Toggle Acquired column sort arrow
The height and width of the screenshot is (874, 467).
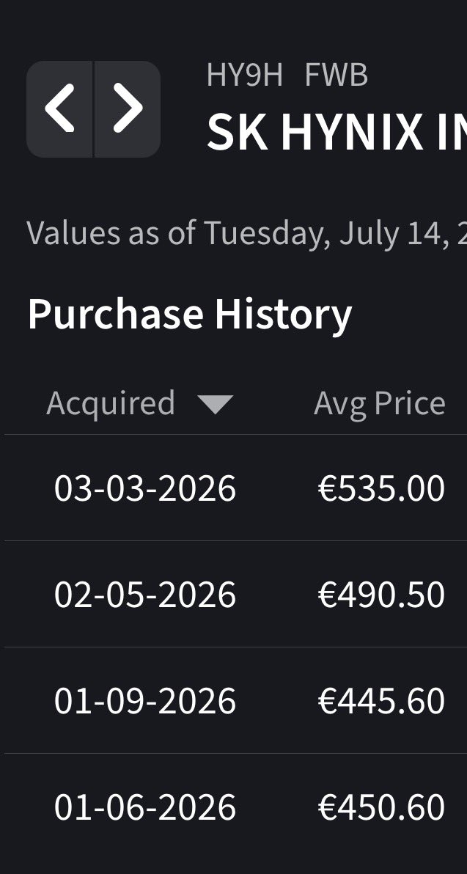pyautogui.click(x=215, y=404)
